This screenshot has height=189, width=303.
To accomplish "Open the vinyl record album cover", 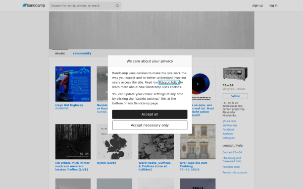I will click(204, 84).
